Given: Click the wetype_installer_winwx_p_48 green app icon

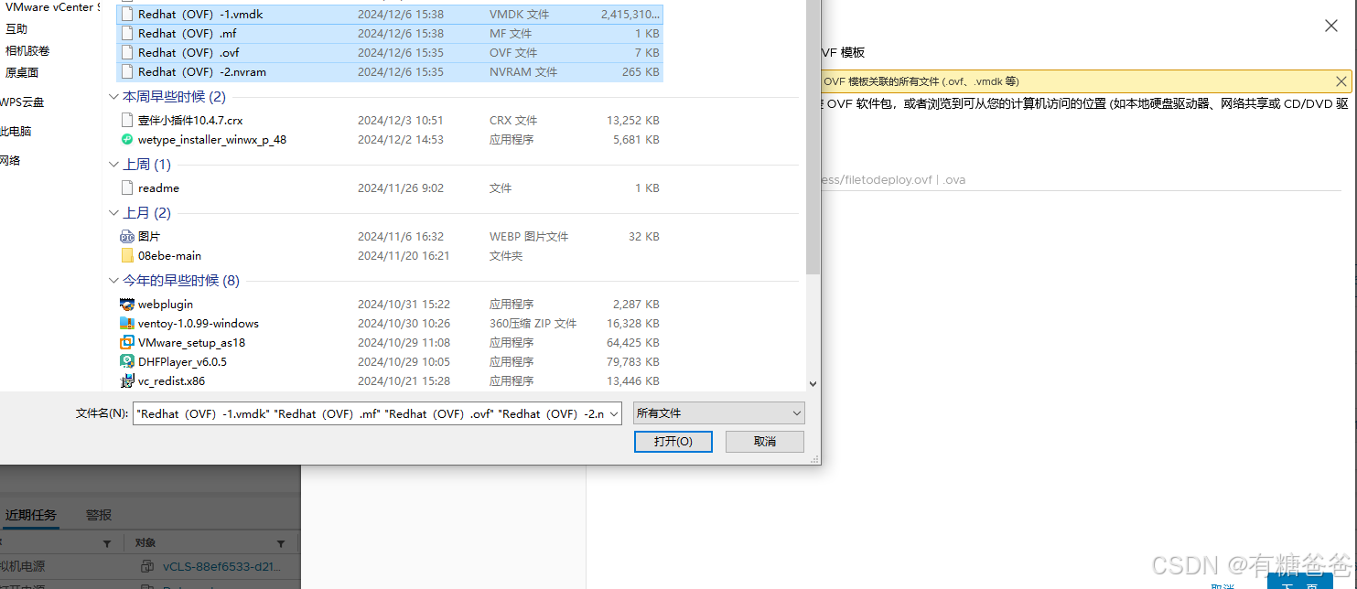Looking at the screenshot, I should pyautogui.click(x=127, y=140).
